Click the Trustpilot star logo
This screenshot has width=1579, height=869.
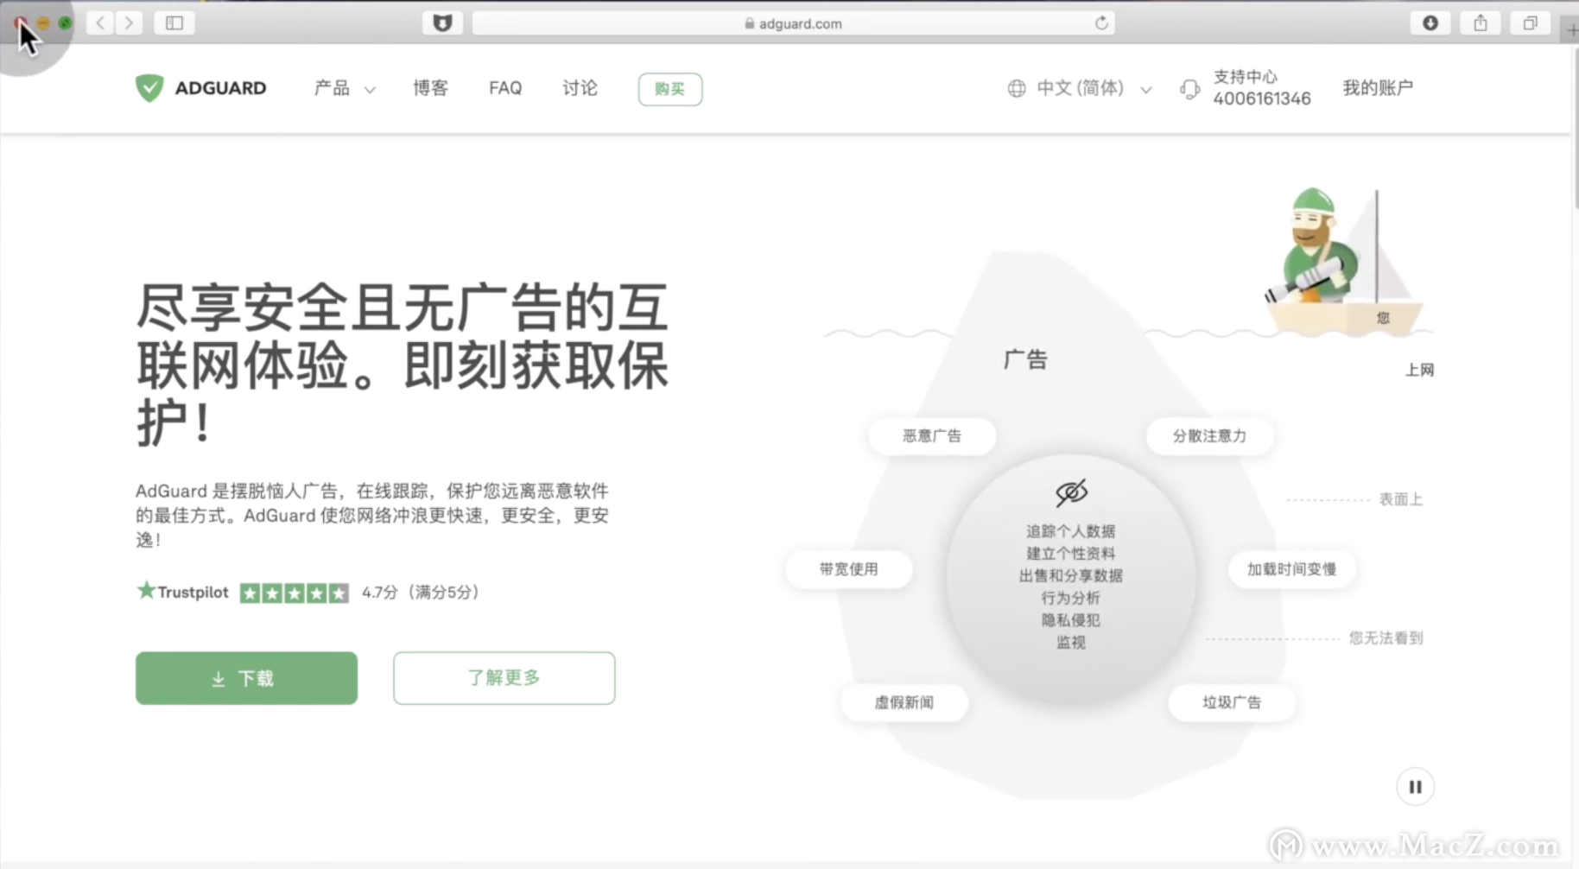[x=146, y=591]
